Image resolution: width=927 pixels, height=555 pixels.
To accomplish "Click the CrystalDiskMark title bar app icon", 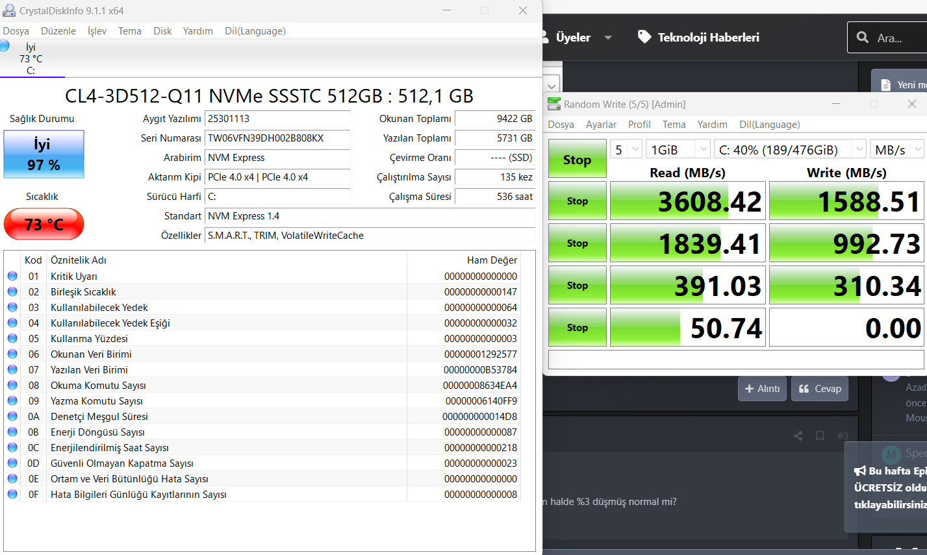I will (x=553, y=104).
